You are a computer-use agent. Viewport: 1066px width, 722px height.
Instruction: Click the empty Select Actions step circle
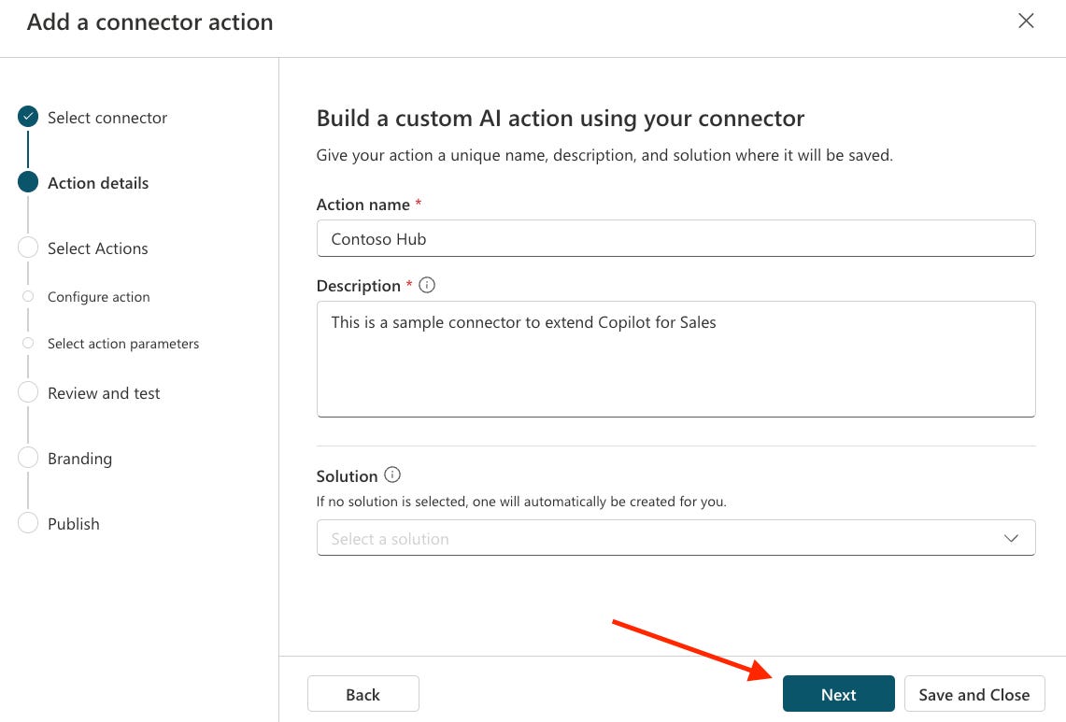28,248
